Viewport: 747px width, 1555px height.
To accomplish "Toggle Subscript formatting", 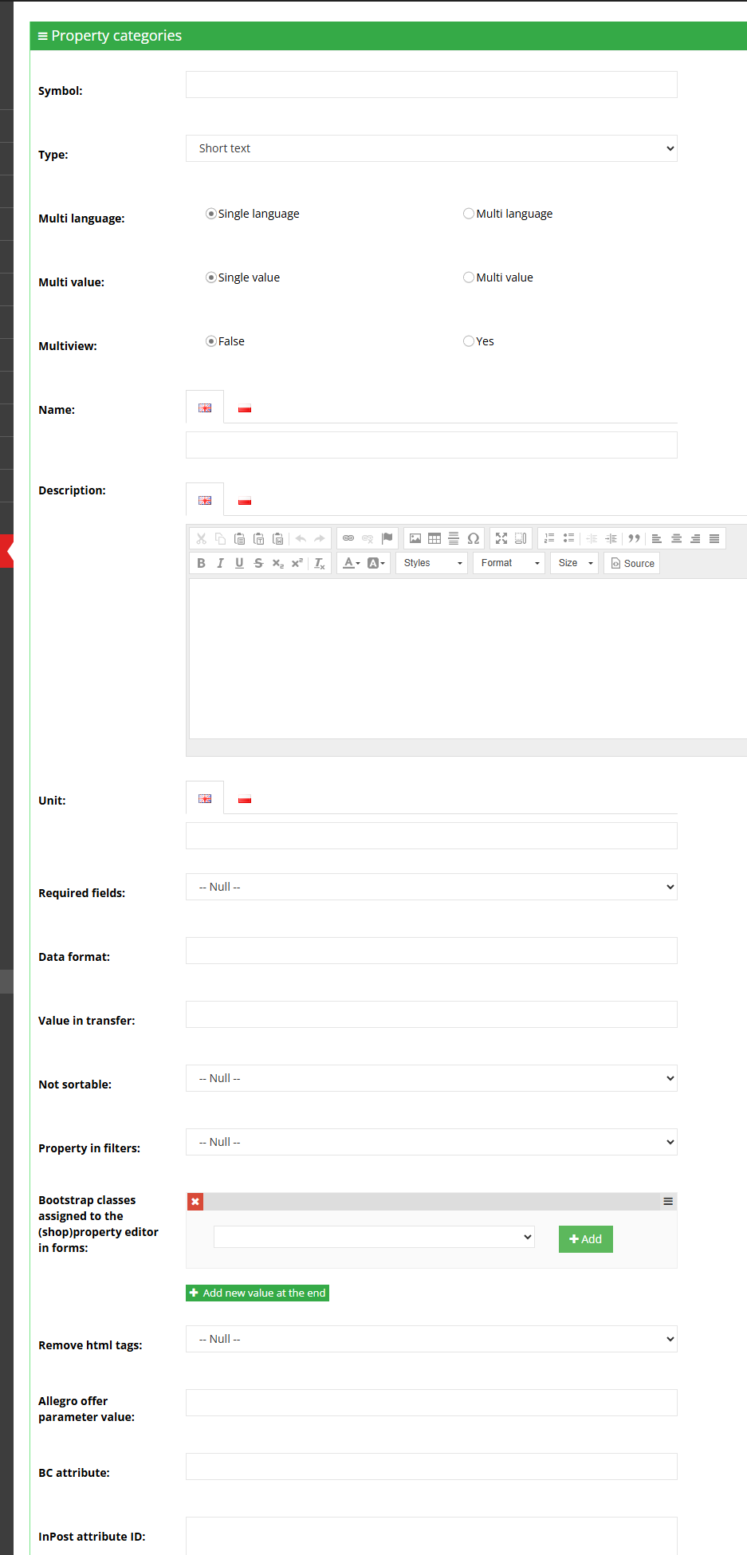I will point(277,563).
